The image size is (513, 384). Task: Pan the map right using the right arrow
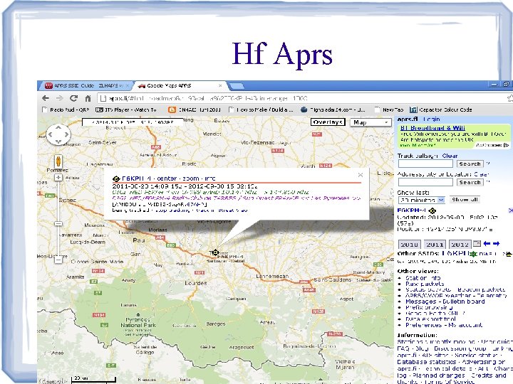(x=66, y=134)
